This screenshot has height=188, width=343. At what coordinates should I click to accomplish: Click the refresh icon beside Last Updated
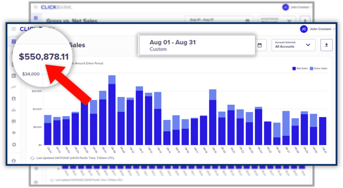click(33, 158)
